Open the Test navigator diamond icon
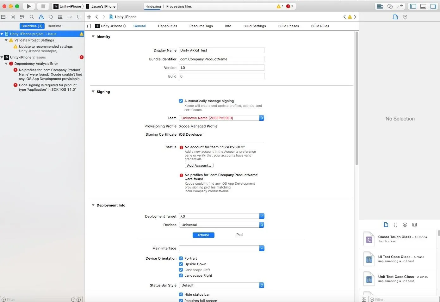 (x=51, y=17)
